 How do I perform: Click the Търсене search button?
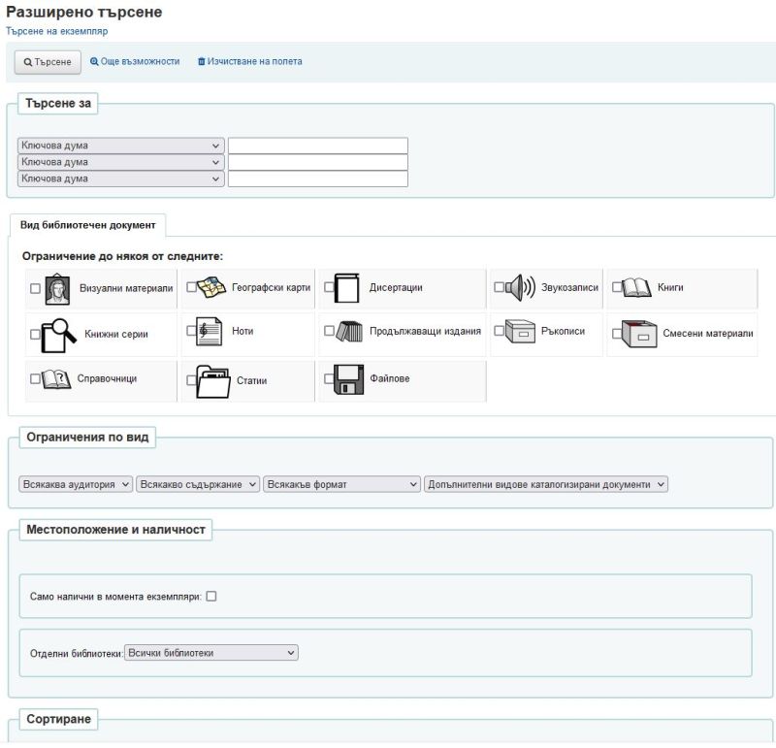(48, 62)
